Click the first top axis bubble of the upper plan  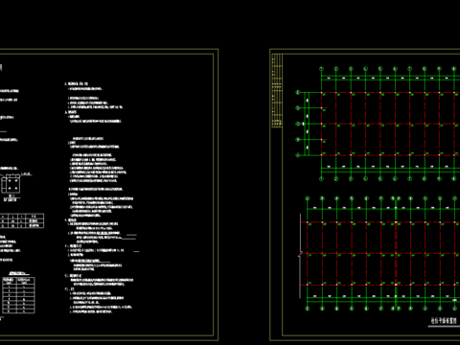click(321, 69)
